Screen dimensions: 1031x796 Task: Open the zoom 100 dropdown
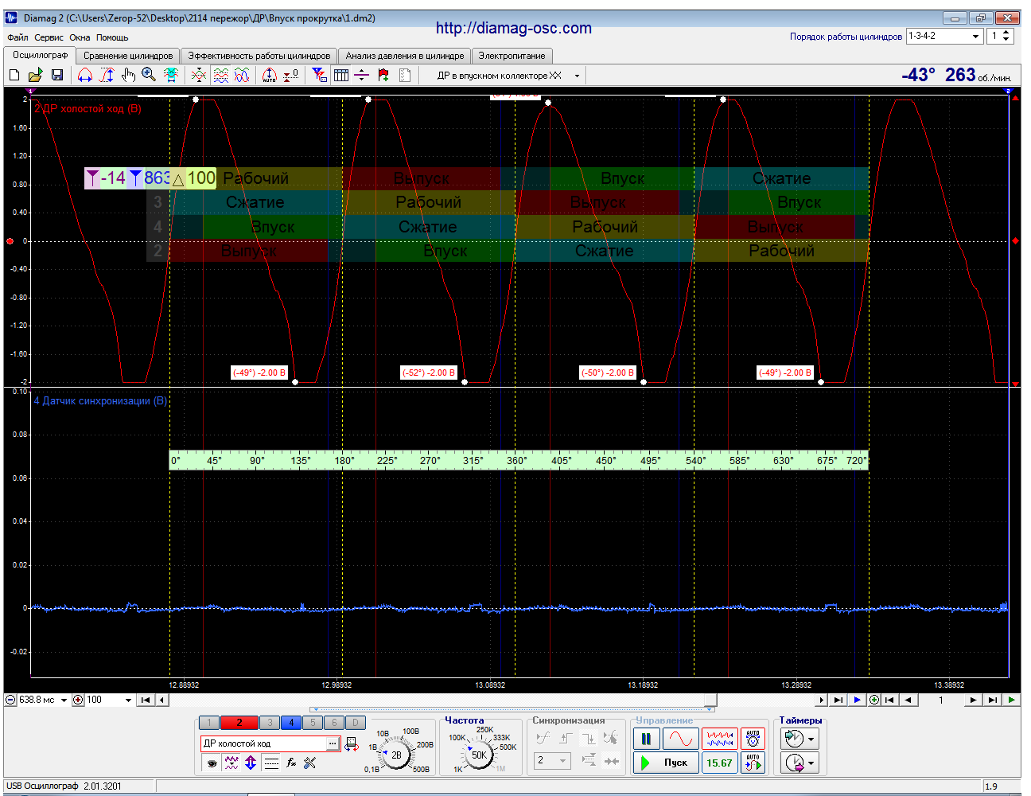coord(128,700)
